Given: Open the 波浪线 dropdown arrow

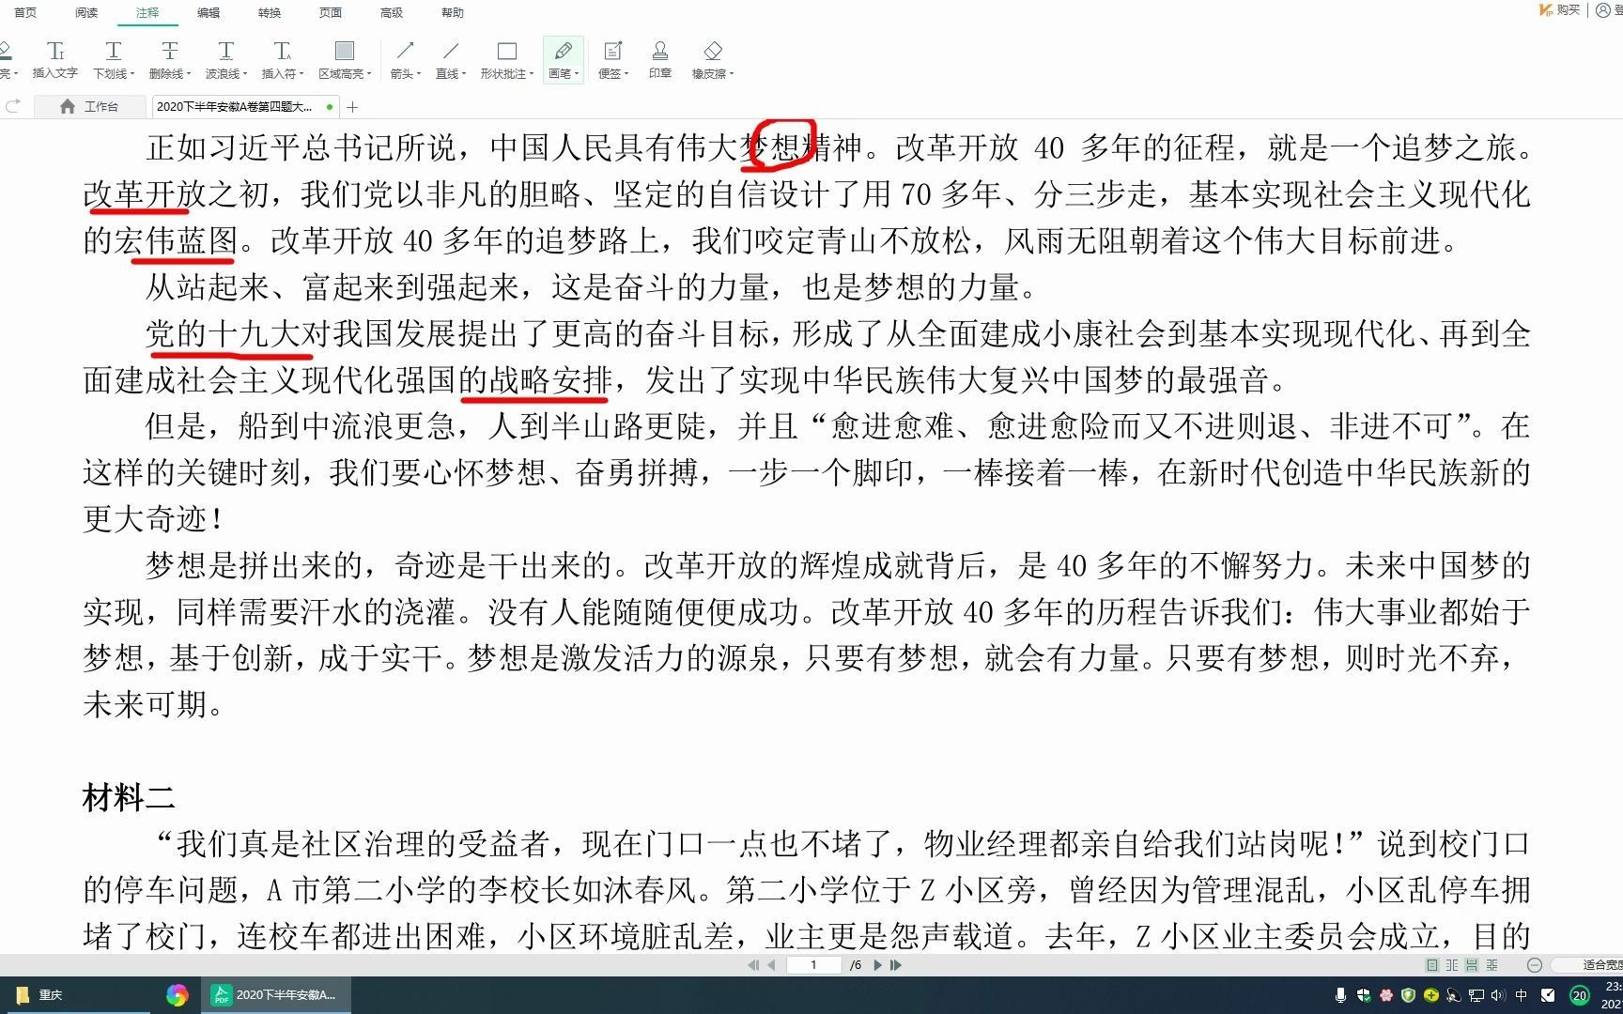Looking at the screenshot, I should pyautogui.click(x=245, y=74).
